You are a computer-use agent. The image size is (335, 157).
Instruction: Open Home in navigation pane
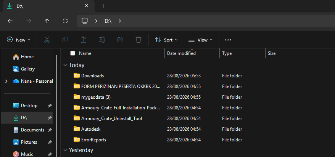tap(27, 57)
